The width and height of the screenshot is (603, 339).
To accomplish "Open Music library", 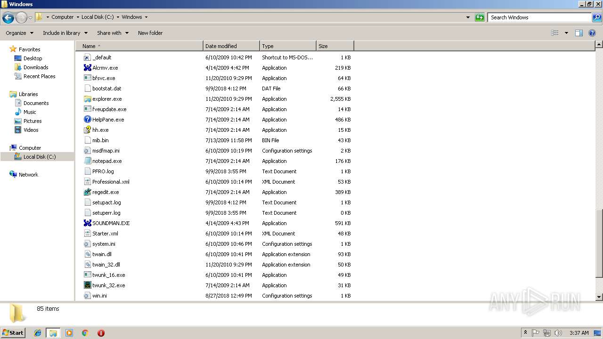I will point(30,112).
